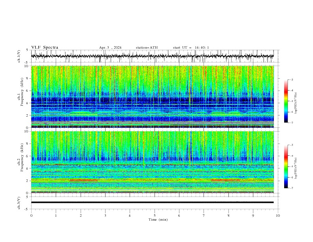Click the time axis tick label 3
The width and height of the screenshot is (313, 242).
105,216
